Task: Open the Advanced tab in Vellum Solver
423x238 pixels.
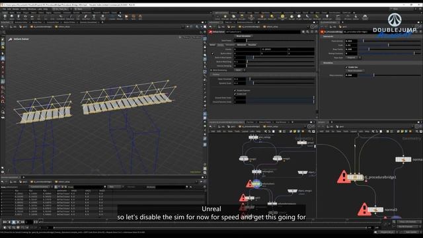Action: (x=241, y=45)
